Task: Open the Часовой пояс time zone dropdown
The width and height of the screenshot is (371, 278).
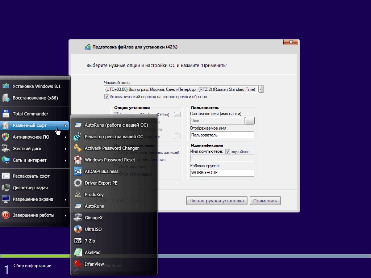Action: pos(260,89)
